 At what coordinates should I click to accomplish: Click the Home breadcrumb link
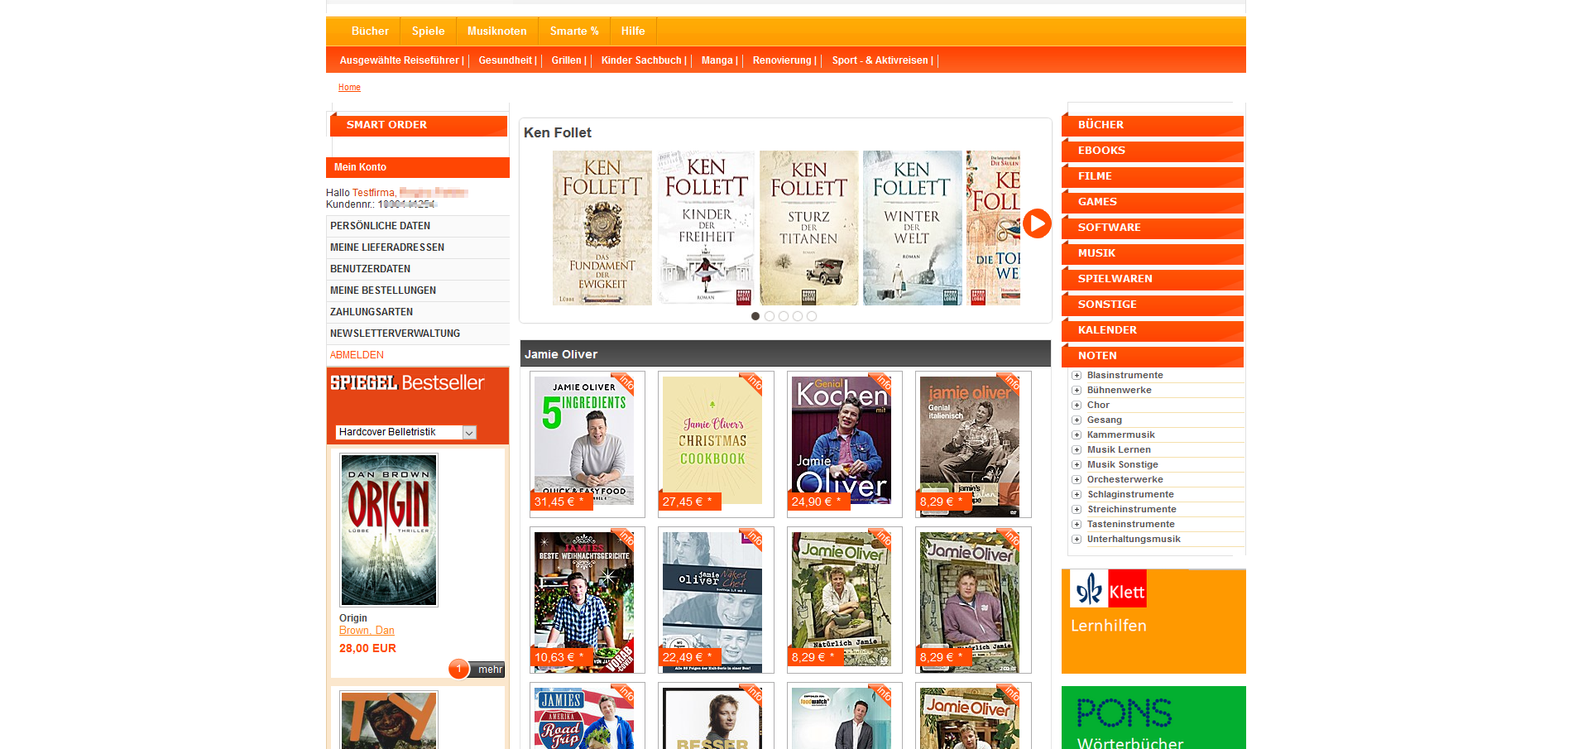[x=349, y=87]
